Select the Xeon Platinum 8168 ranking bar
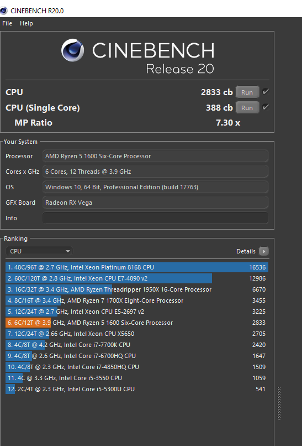The image size is (302, 446). pos(137,267)
